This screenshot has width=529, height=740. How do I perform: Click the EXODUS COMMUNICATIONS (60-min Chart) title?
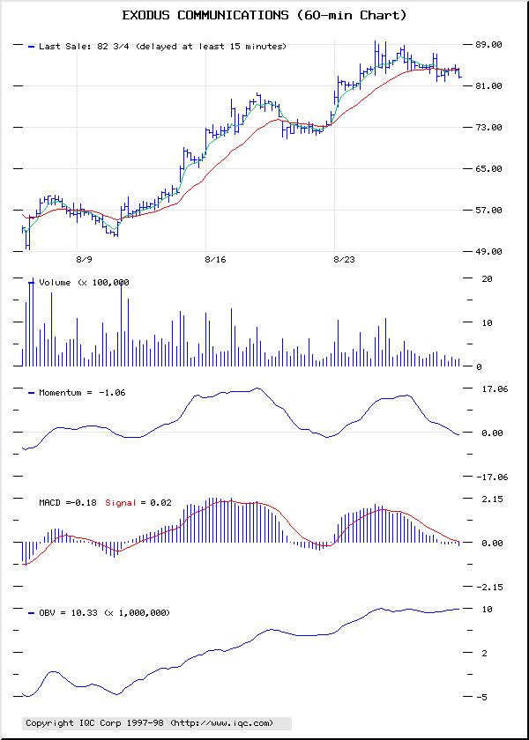[x=264, y=16]
